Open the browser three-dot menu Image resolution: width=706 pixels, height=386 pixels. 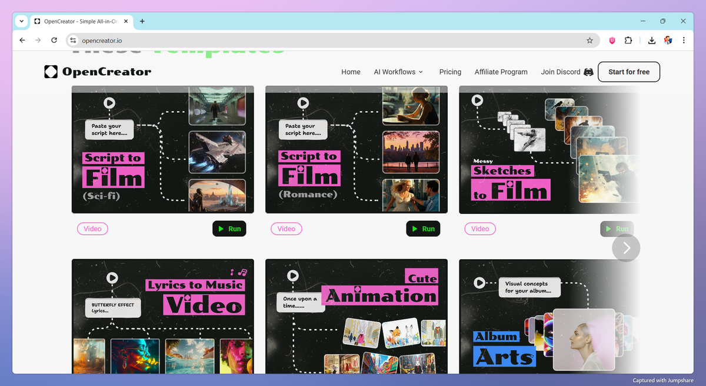683,40
